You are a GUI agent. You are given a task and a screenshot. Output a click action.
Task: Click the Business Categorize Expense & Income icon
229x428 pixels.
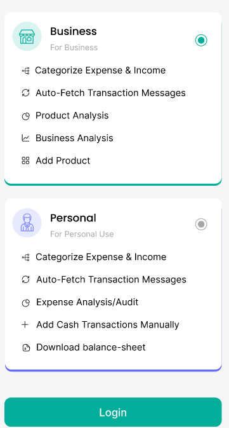point(25,71)
